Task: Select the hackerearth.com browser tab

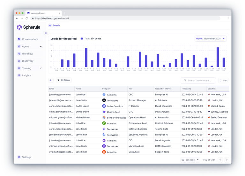Action: click(44, 13)
